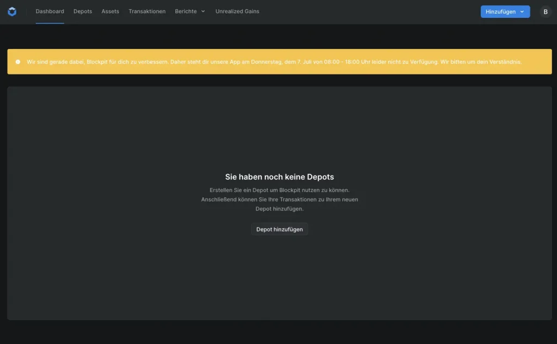
Task: Navigate to Unrealized Gains
Action: (x=237, y=11)
